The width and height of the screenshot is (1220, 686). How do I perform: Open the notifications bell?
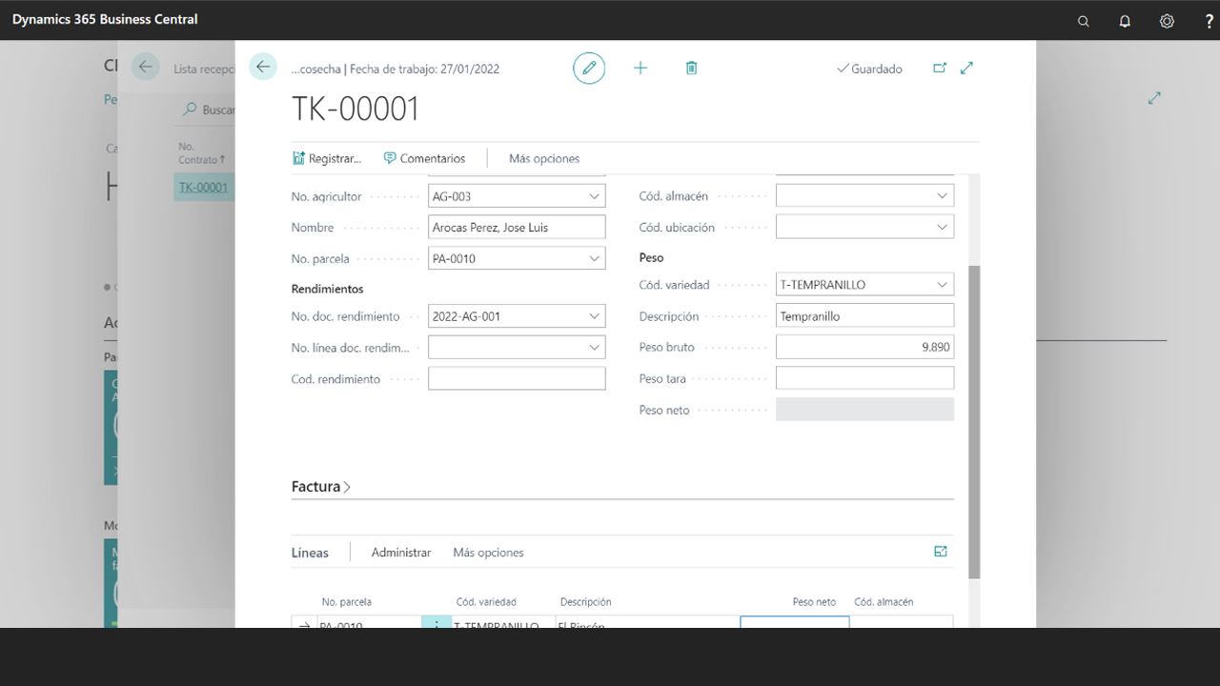(x=1125, y=21)
